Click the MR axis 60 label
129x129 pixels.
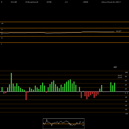click(x=126, y=81)
